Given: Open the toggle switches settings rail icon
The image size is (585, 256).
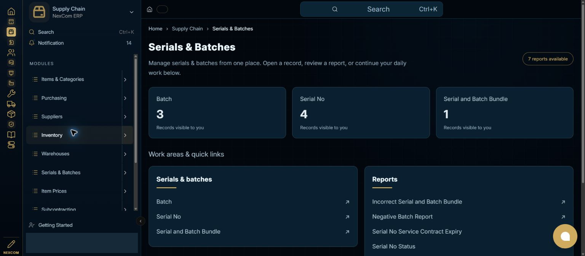Looking at the screenshot, I should (11, 145).
